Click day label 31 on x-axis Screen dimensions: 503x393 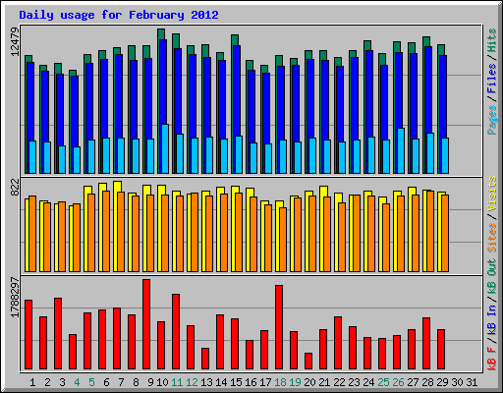[x=472, y=382]
